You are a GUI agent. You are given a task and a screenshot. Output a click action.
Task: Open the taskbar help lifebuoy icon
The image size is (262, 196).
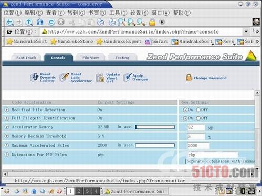(x=59, y=191)
